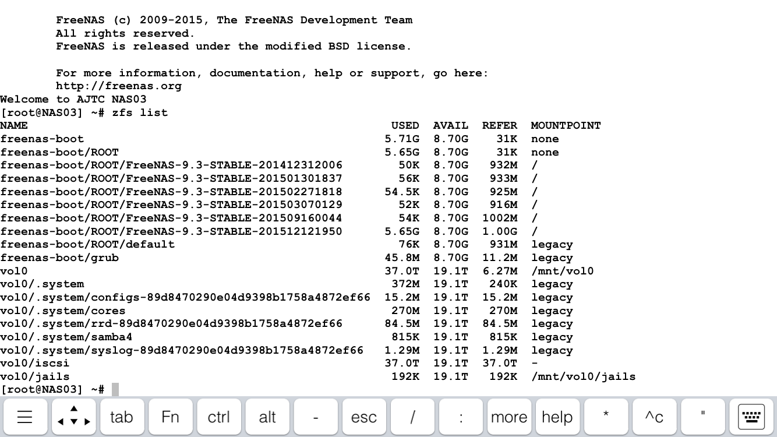The width and height of the screenshot is (777, 437).
Task: Click the "Welcome to AJTC NAS03" line
Action: [73, 99]
